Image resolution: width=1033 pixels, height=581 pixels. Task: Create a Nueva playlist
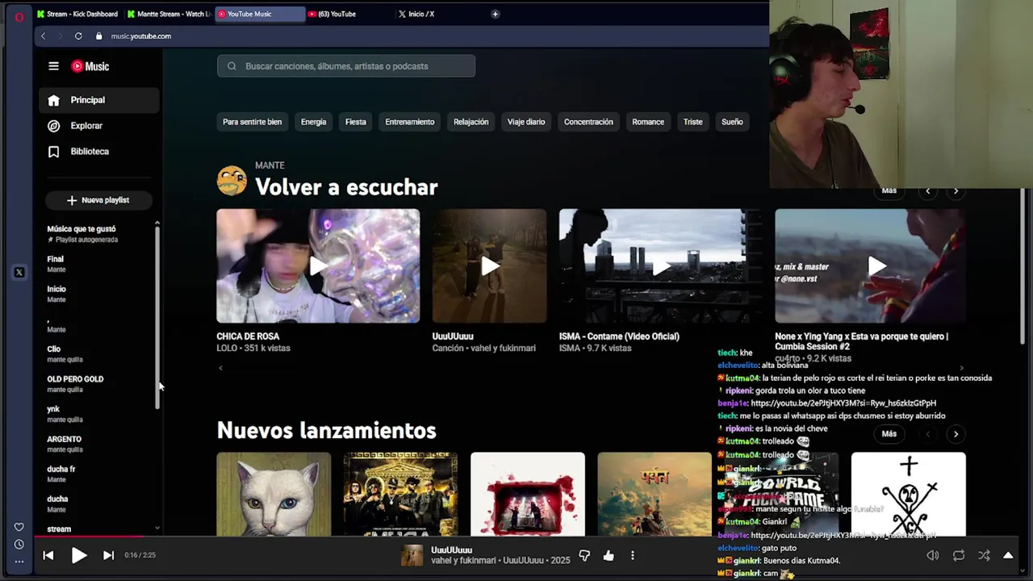coord(98,200)
